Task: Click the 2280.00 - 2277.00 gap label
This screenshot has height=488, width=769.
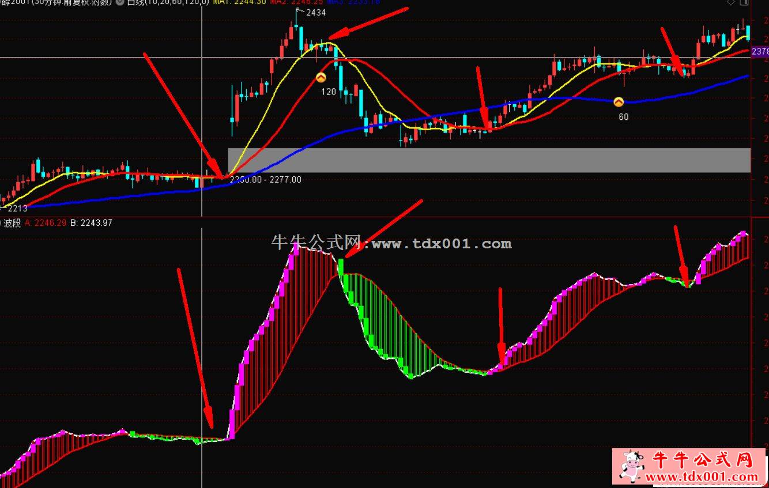Action: coord(265,180)
